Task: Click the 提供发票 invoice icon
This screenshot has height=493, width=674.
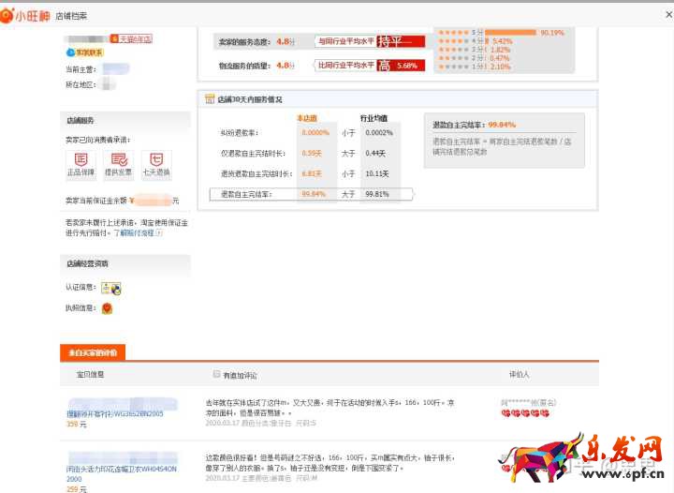Action: 118,159
